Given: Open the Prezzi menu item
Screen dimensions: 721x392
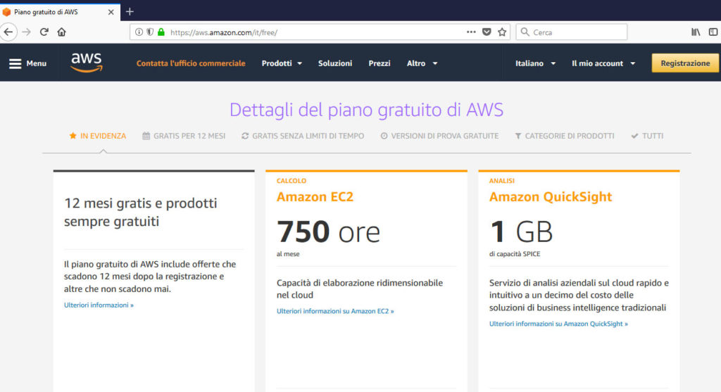Looking at the screenshot, I should tap(380, 63).
